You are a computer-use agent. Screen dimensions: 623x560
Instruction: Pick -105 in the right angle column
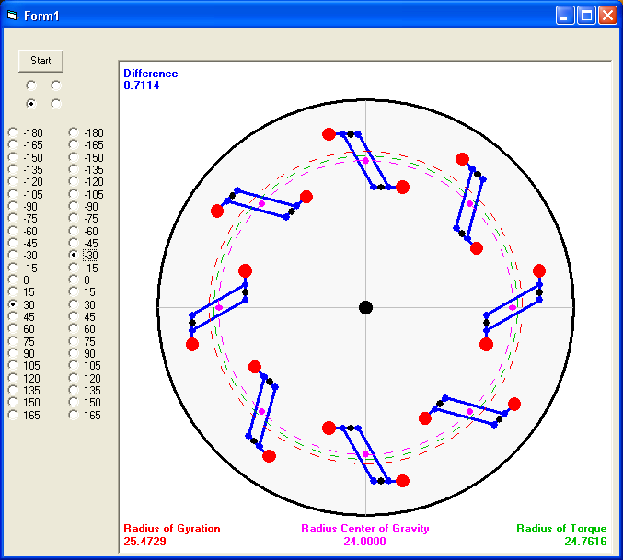point(87,194)
